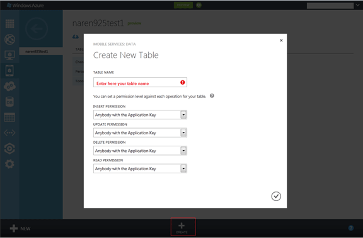Click the Windows Azure logo
Image resolution: width=363 pixels, height=238 pixels.
pos(25,5)
